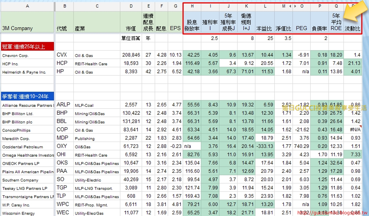The image size is (369, 216).
Task: Click the '-333.13' P/E value
Action: pyautogui.click(x=265, y=146)
